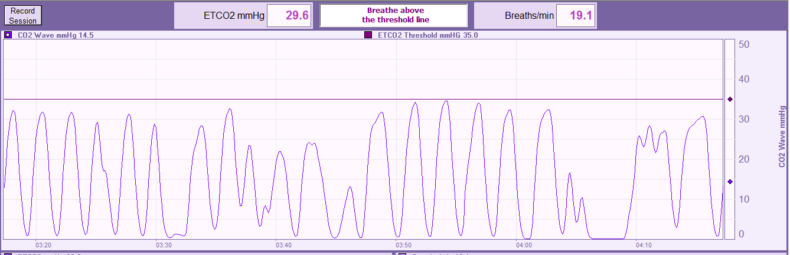Click the 0 value on the y-axis
This screenshot has height=255, width=790.
[x=742, y=234]
